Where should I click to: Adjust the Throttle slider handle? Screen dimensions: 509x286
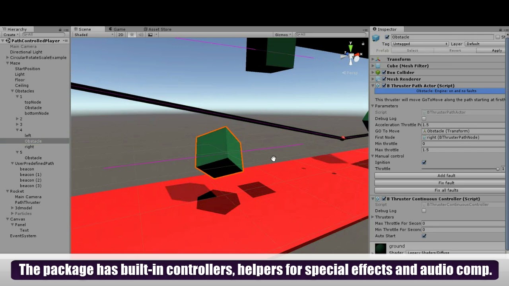[x=497, y=169]
